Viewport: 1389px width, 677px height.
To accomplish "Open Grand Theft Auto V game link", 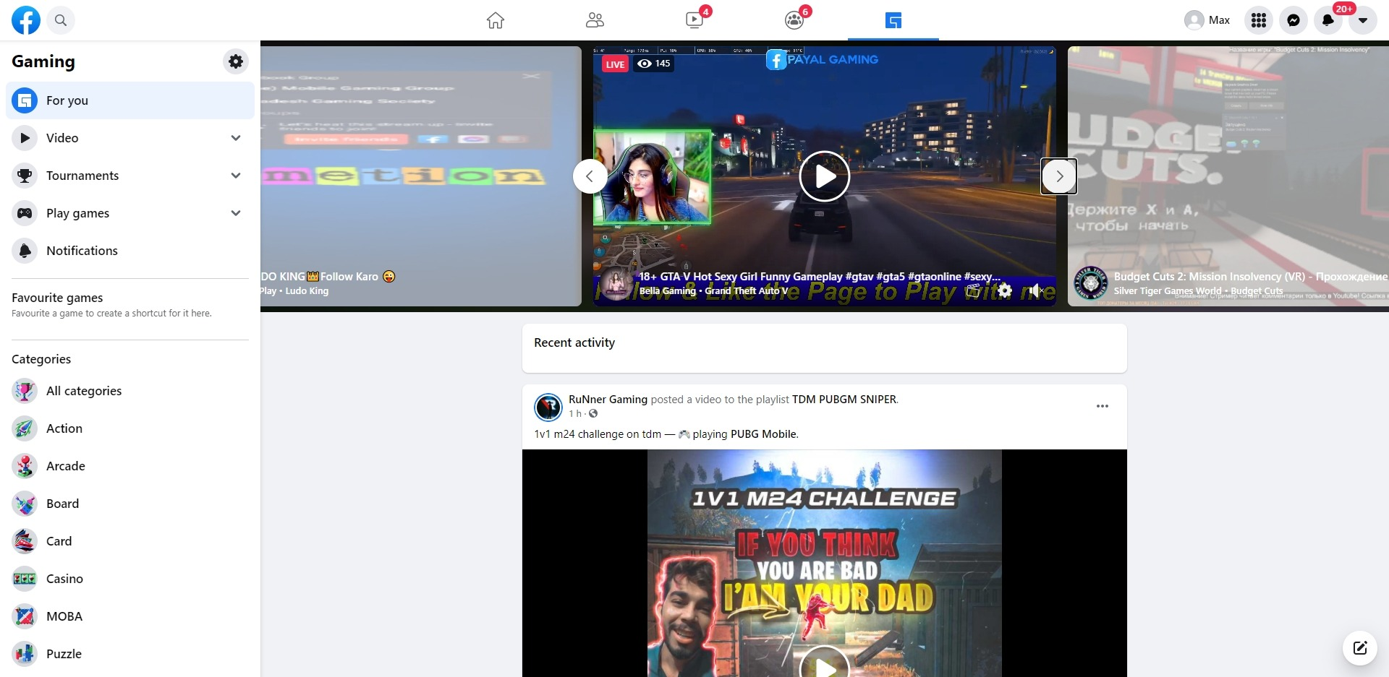I will pos(747,291).
